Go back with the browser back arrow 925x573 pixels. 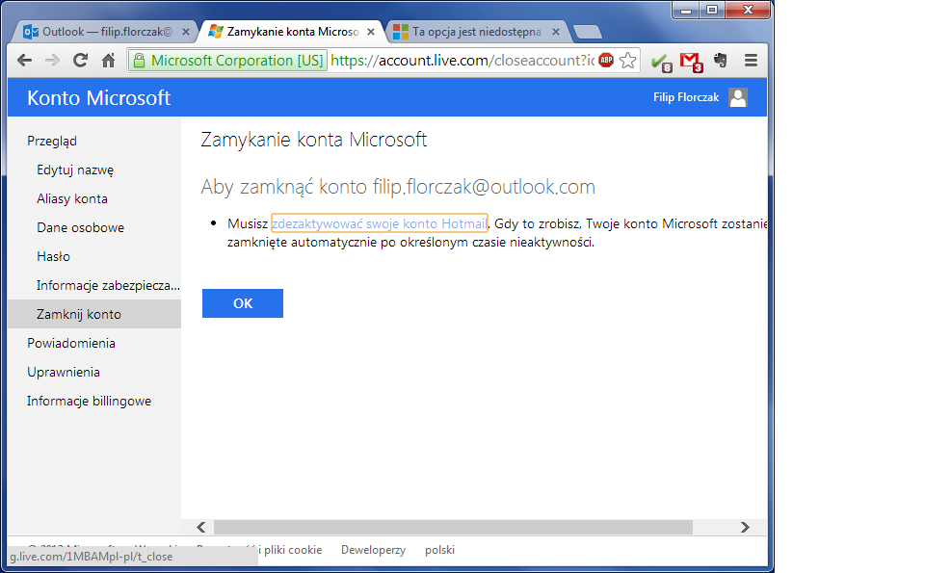click(x=25, y=60)
